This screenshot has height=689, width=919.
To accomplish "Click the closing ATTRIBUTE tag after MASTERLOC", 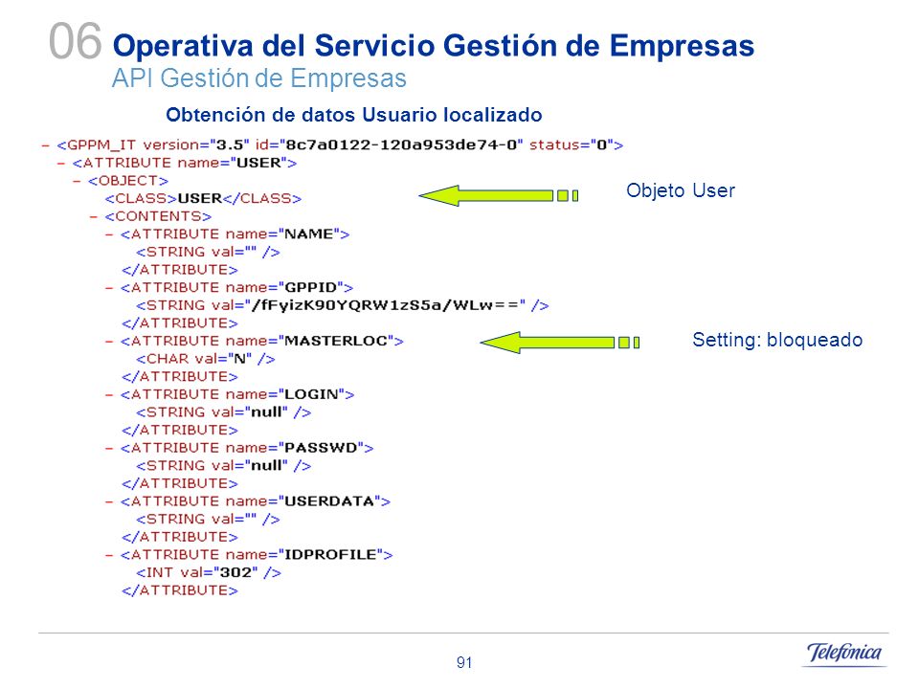I will click(x=179, y=377).
